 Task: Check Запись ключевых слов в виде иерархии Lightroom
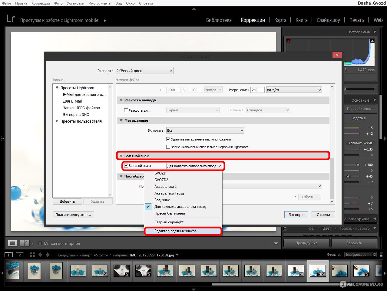click(168, 147)
